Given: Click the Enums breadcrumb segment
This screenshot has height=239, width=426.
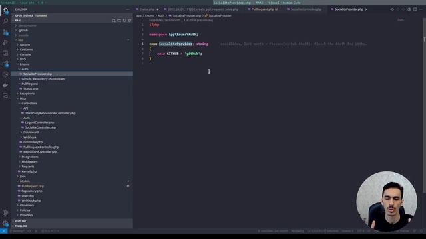Looking at the screenshot, I should pyautogui.click(x=149, y=16).
